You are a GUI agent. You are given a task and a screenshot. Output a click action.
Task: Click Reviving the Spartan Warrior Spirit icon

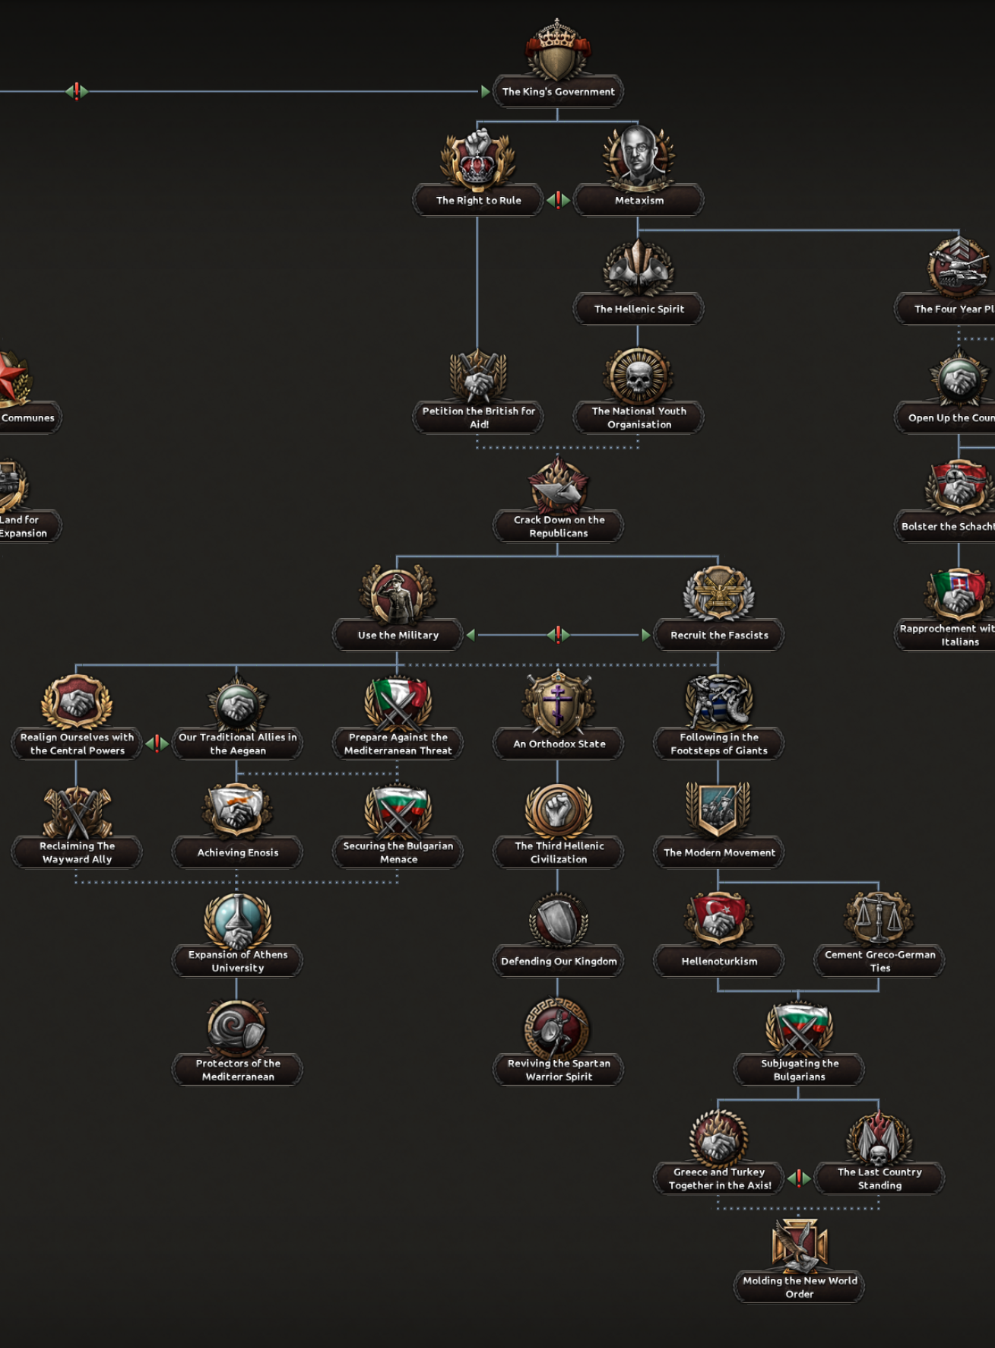[x=558, y=1029]
